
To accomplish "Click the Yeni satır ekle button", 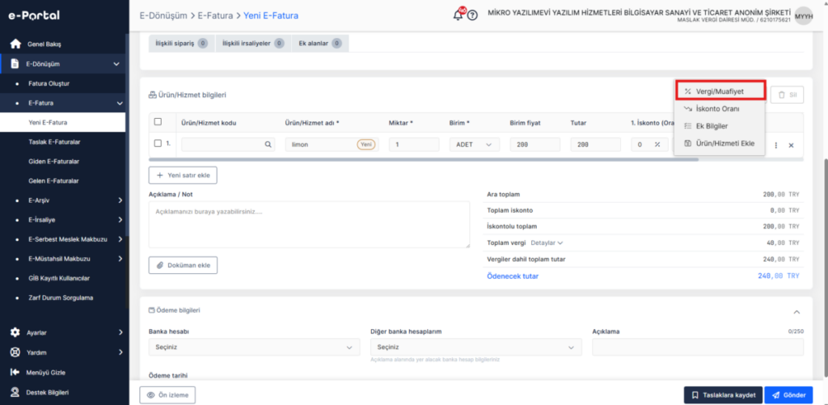I will tap(183, 175).
